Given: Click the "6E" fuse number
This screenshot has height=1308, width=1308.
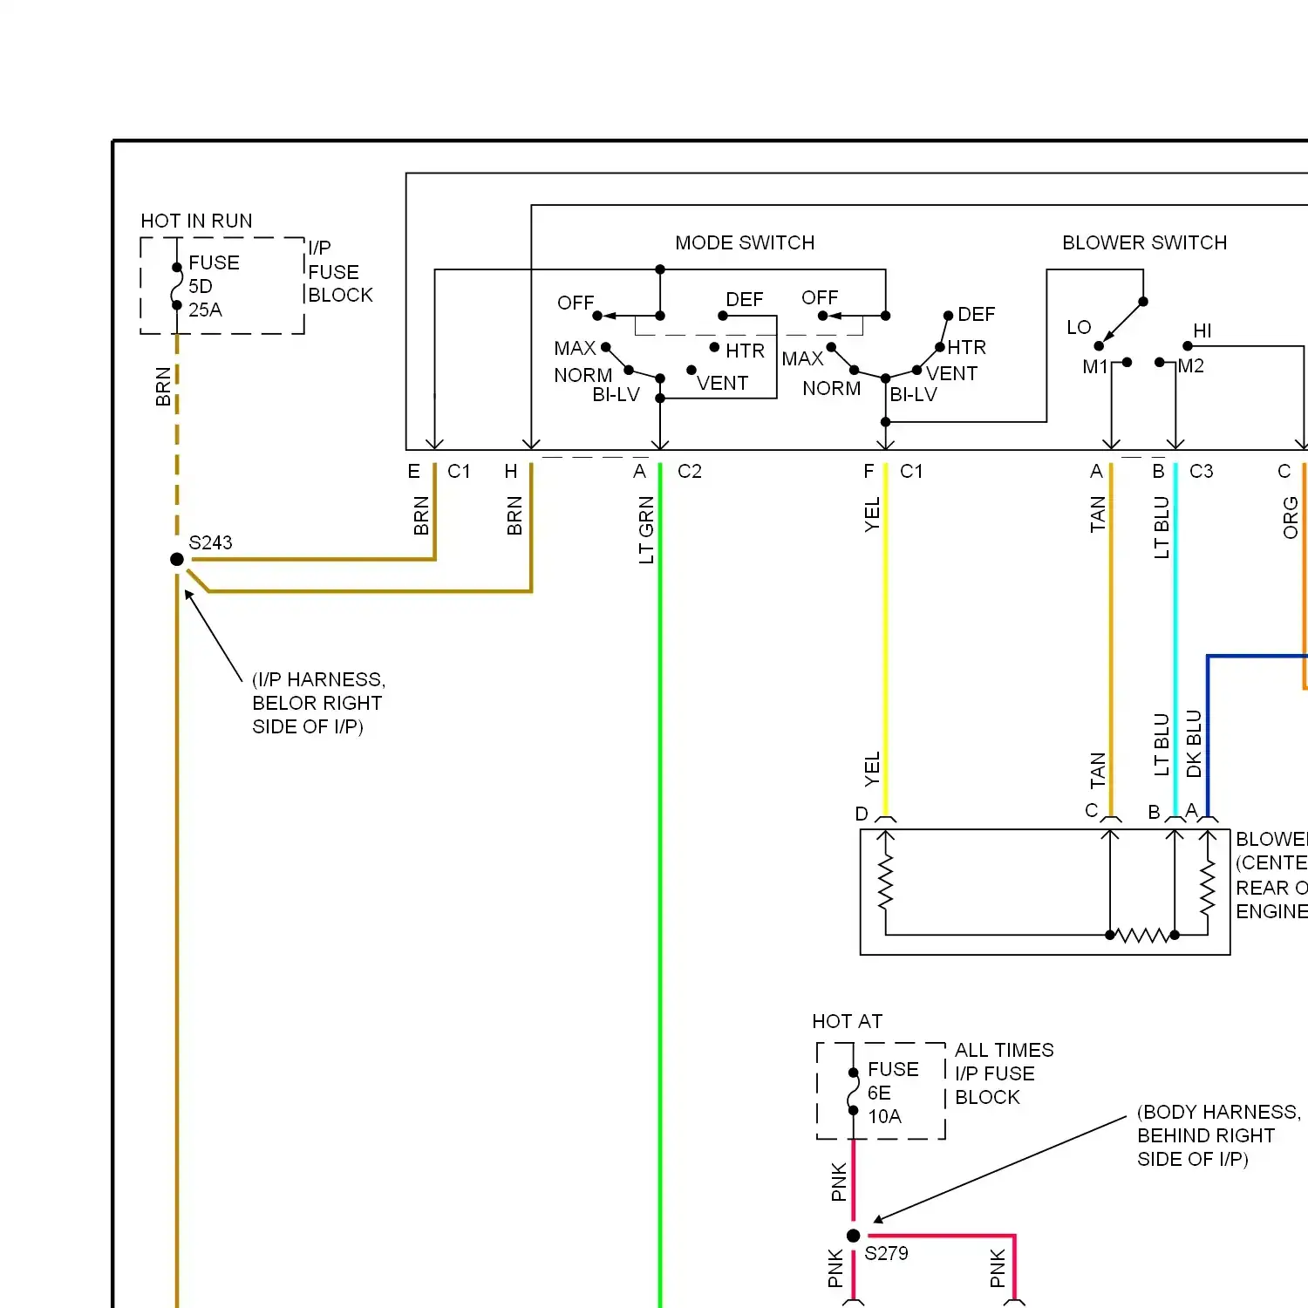Looking at the screenshot, I should coord(879,1093).
